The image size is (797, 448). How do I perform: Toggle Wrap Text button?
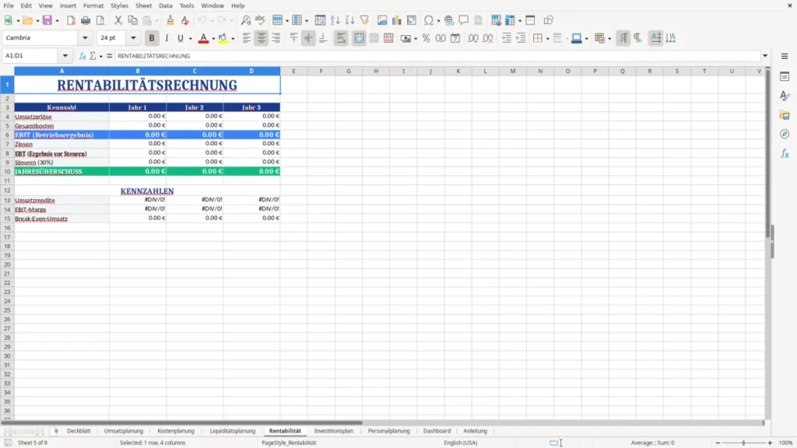(x=341, y=38)
